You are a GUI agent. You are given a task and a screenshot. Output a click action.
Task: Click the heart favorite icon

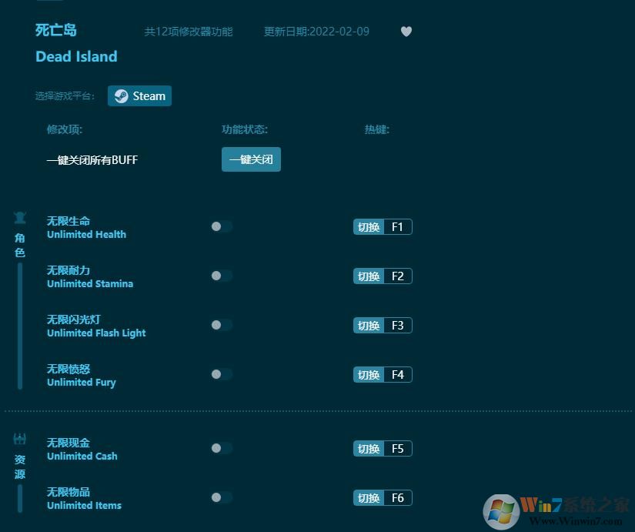406,32
